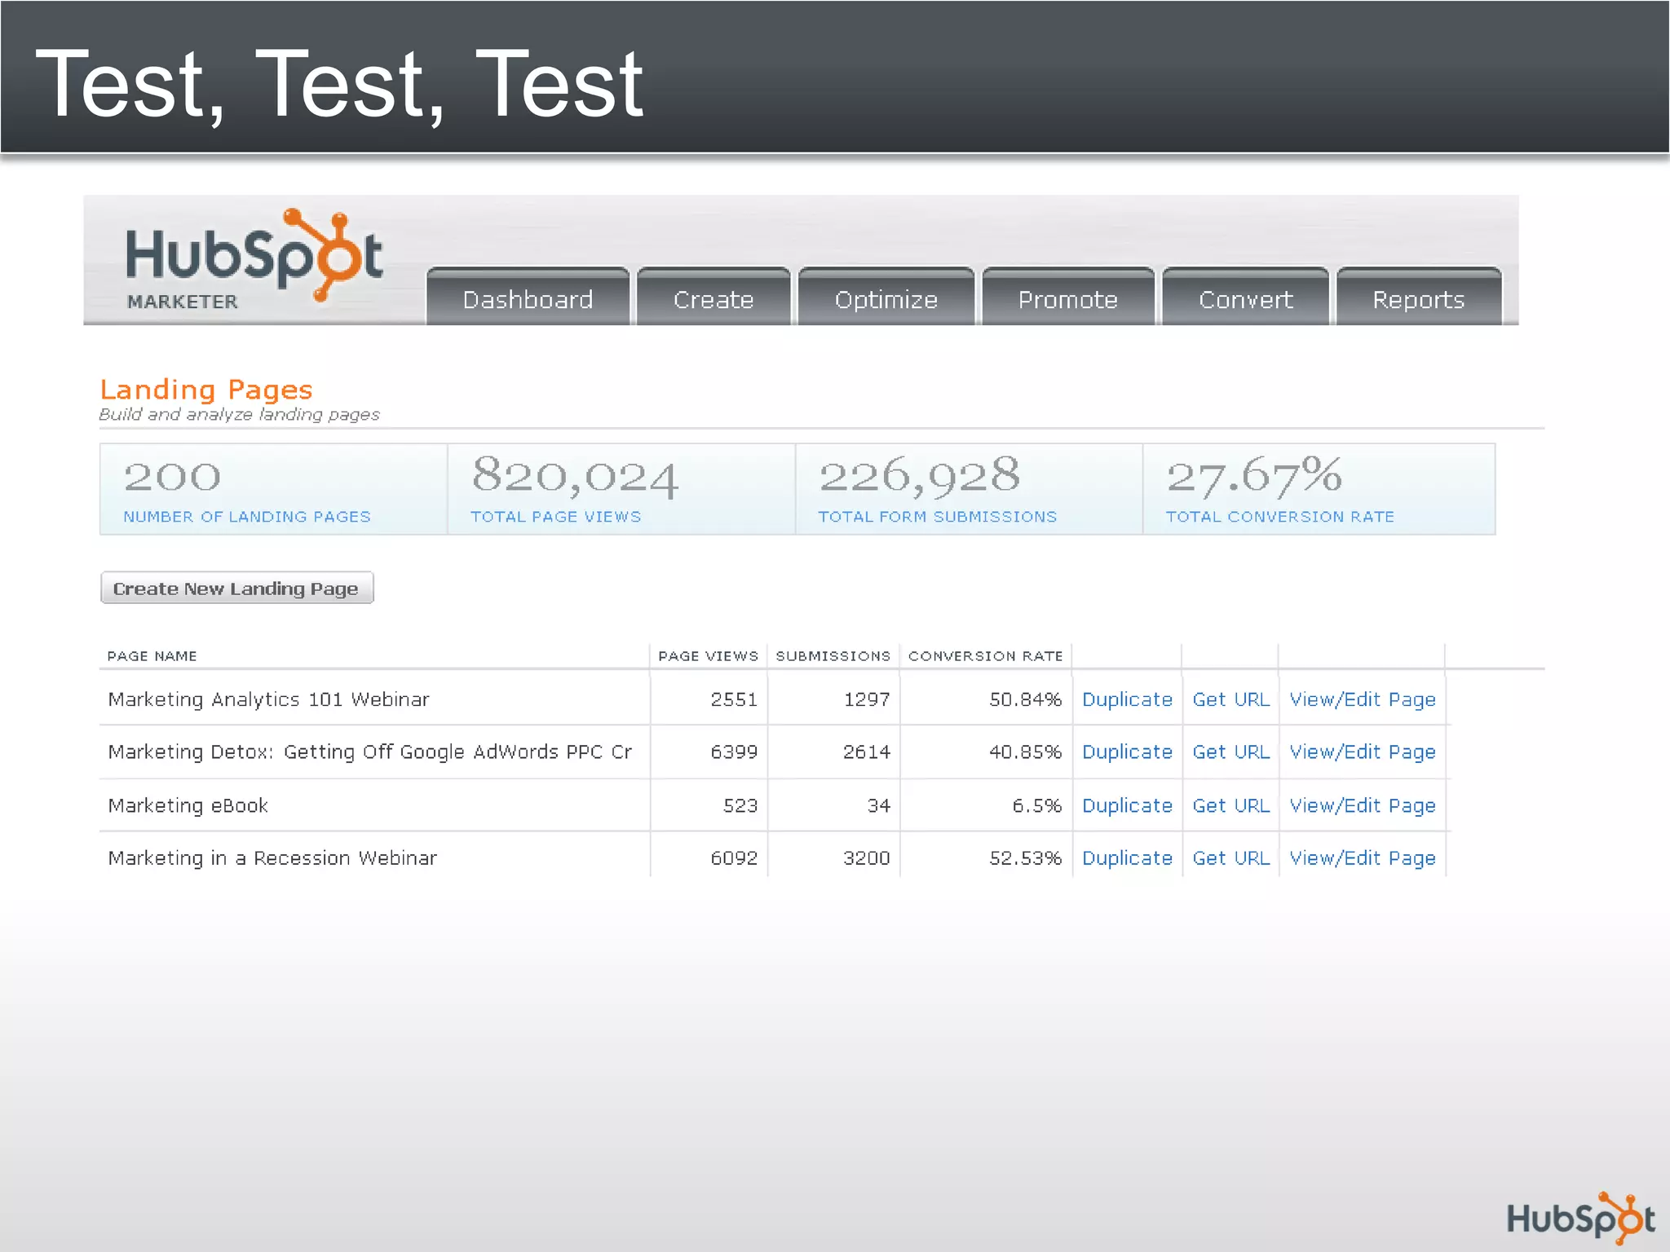
Task: Click conversion rate 40.85%
Action: 1025,752
